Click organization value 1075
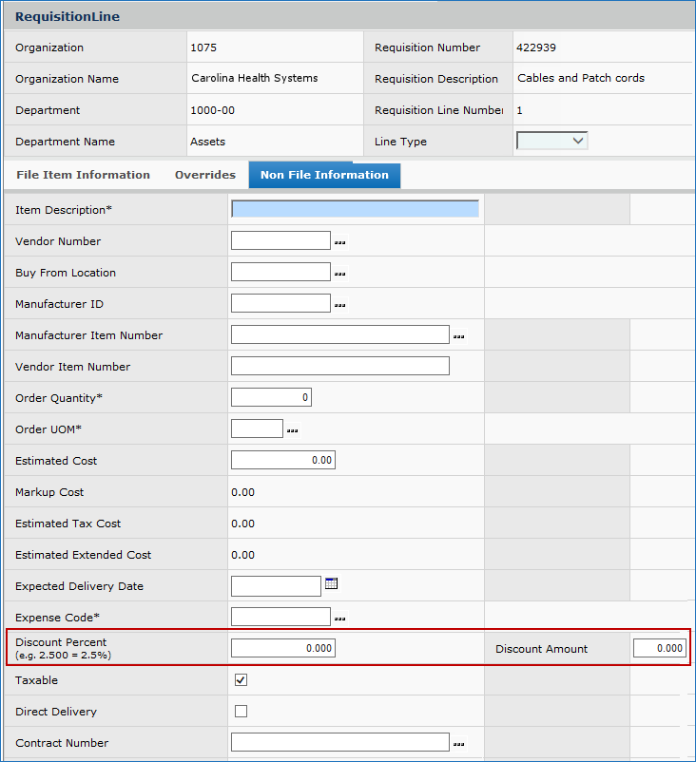 pyautogui.click(x=203, y=48)
